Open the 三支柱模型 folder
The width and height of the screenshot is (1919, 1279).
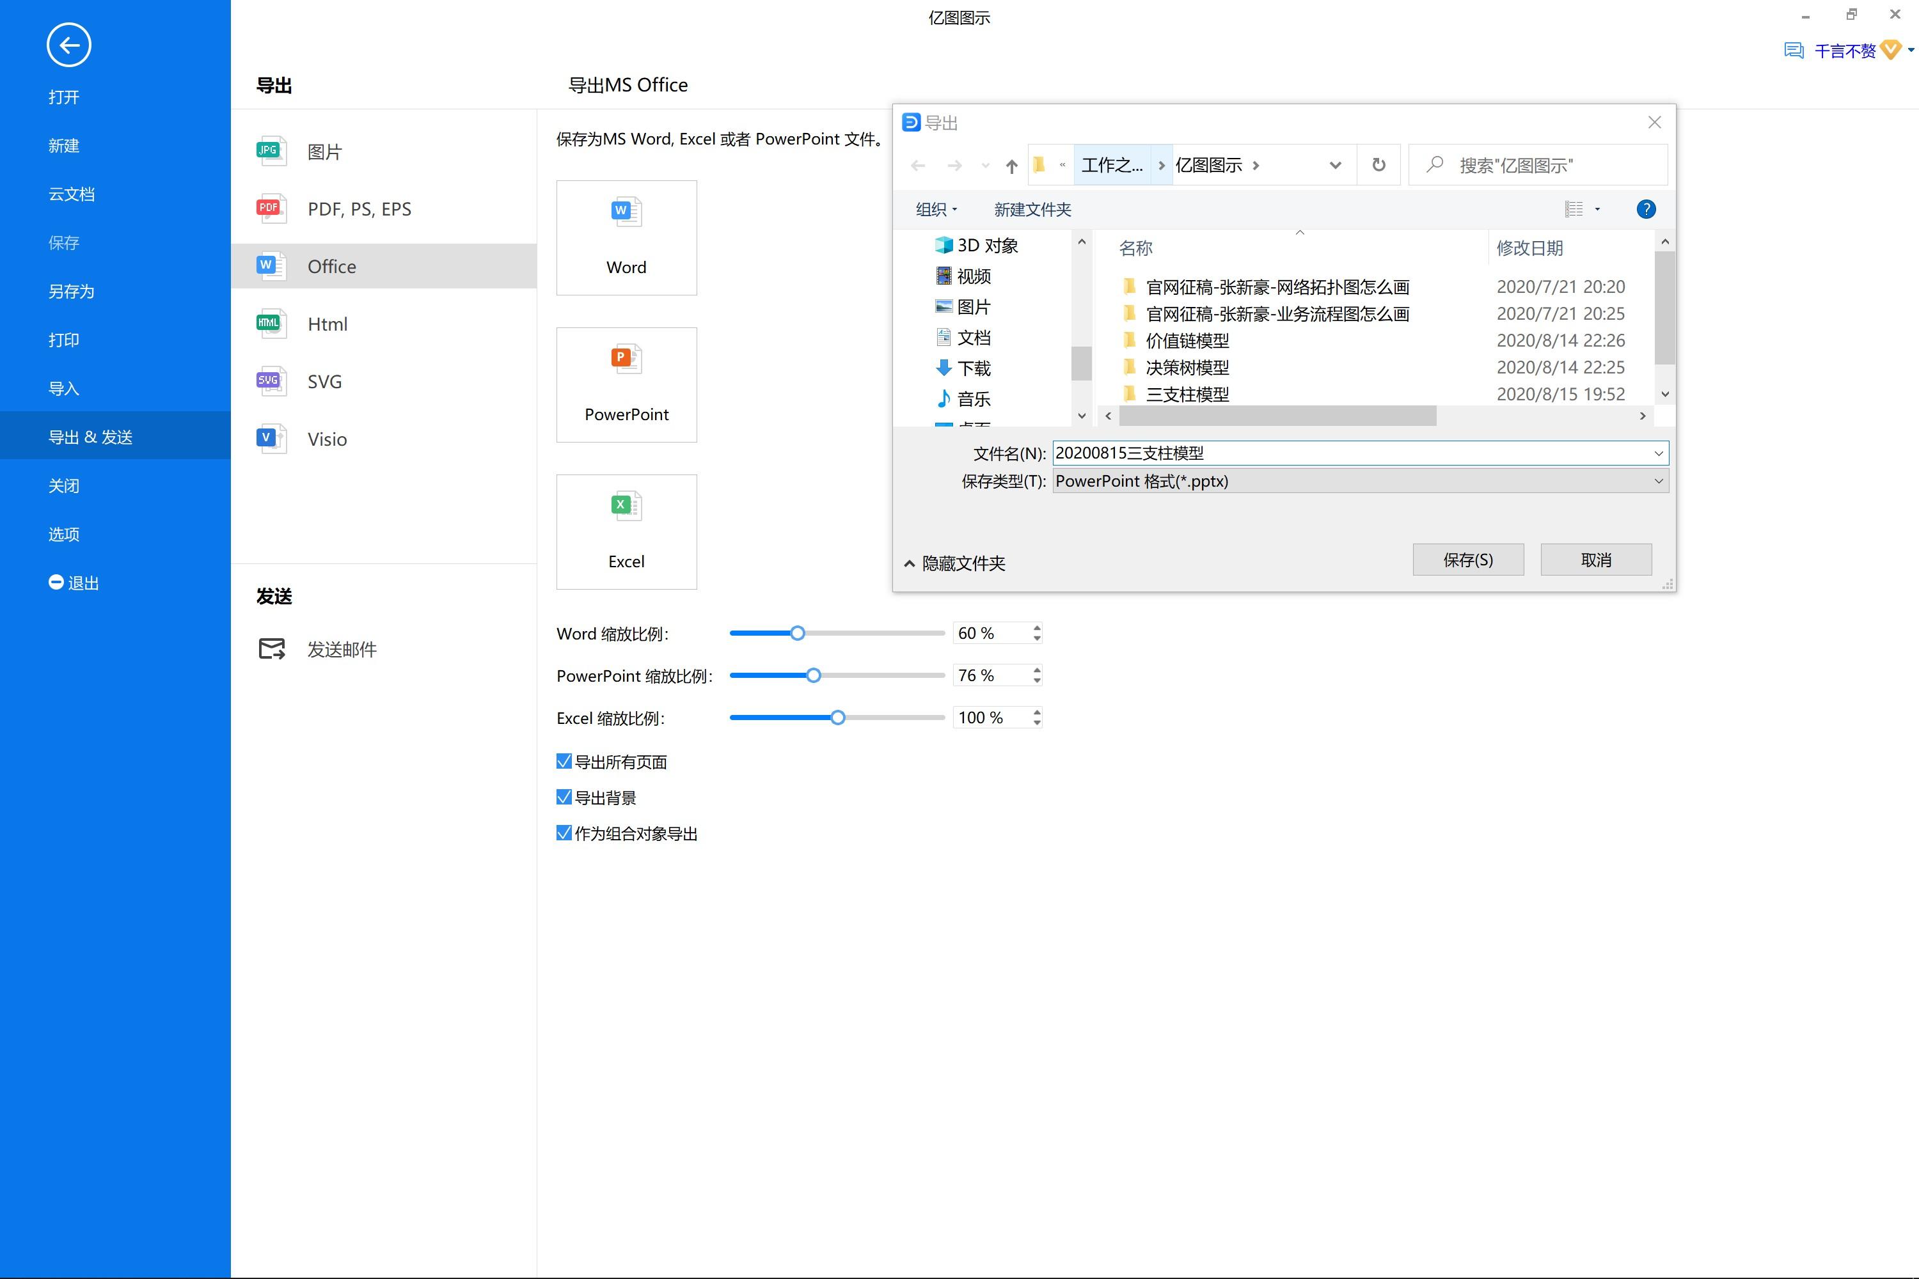(1187, 394)
